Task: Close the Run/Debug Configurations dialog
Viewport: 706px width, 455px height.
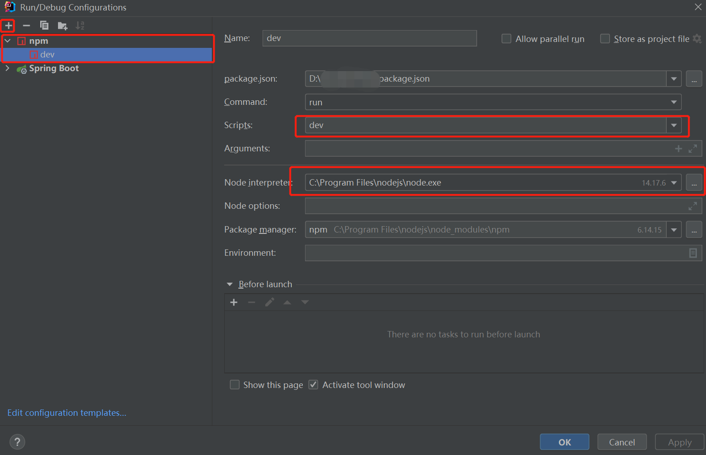Action: (698, 7)
